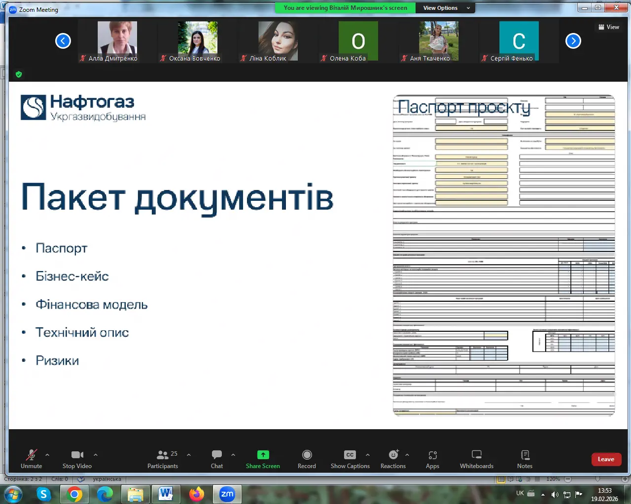Expand video options arrow beside Stop Video

click(96, 455)
